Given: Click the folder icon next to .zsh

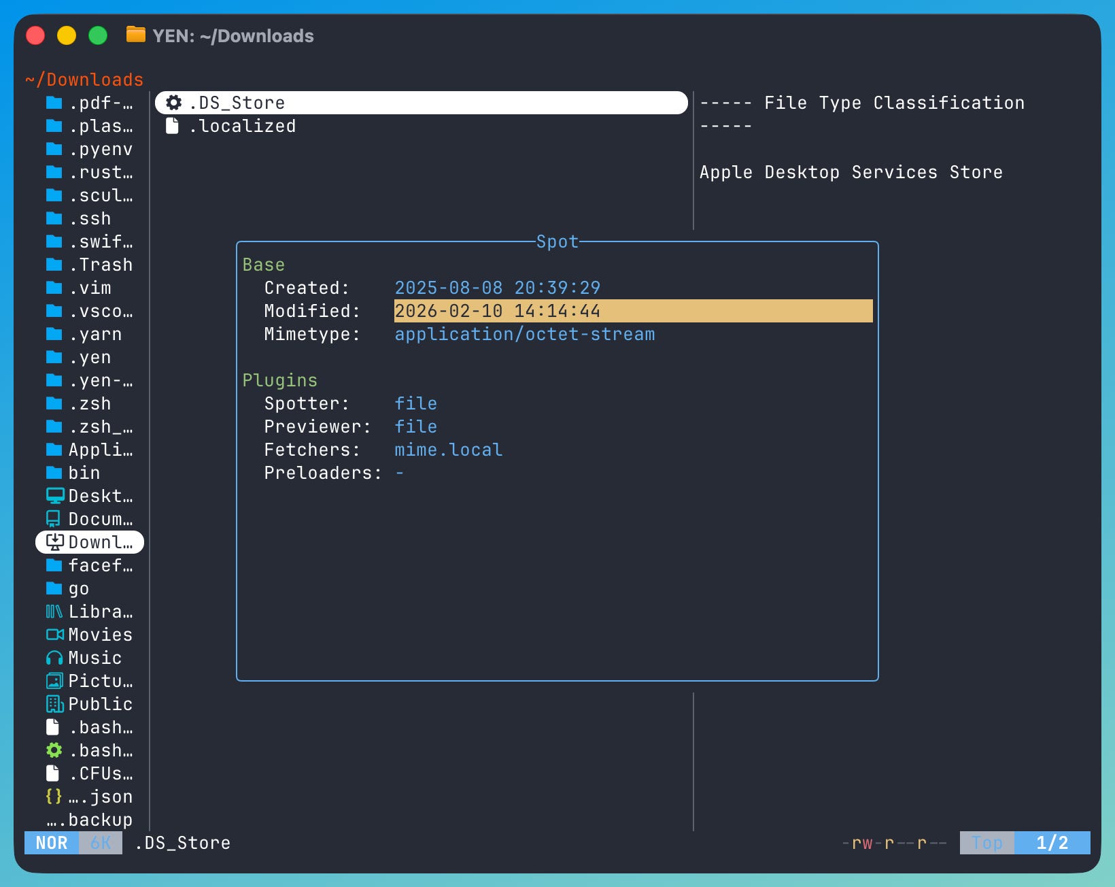Looking at the screenshot, I should [x=54, y=403].
